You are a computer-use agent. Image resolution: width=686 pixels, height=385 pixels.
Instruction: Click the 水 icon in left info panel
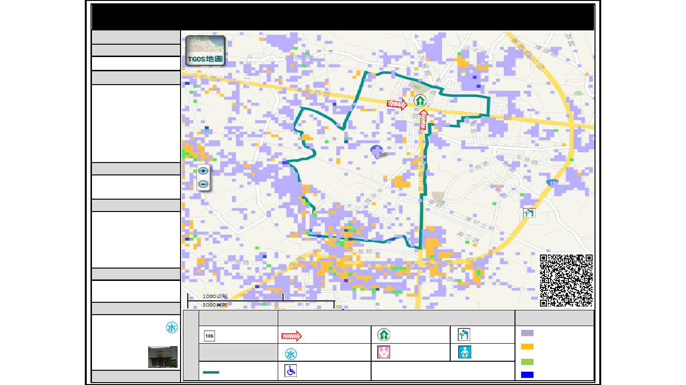tap(171, 327)
